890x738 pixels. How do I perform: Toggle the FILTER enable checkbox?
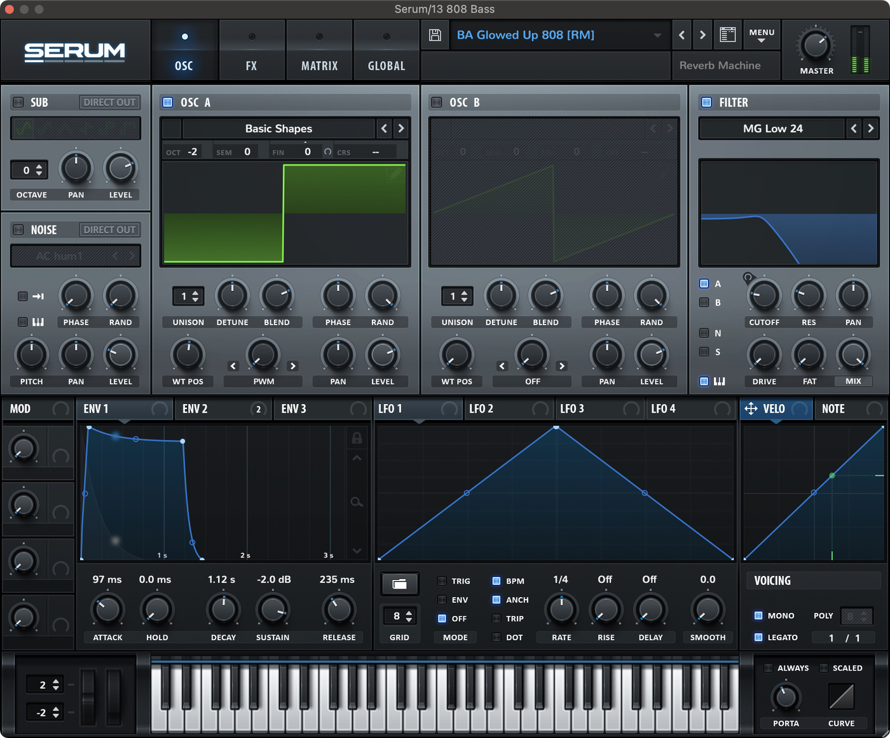[x=706, y=102]
